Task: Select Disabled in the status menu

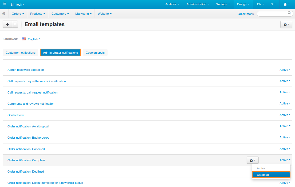Action: click(x=271, y=174)
